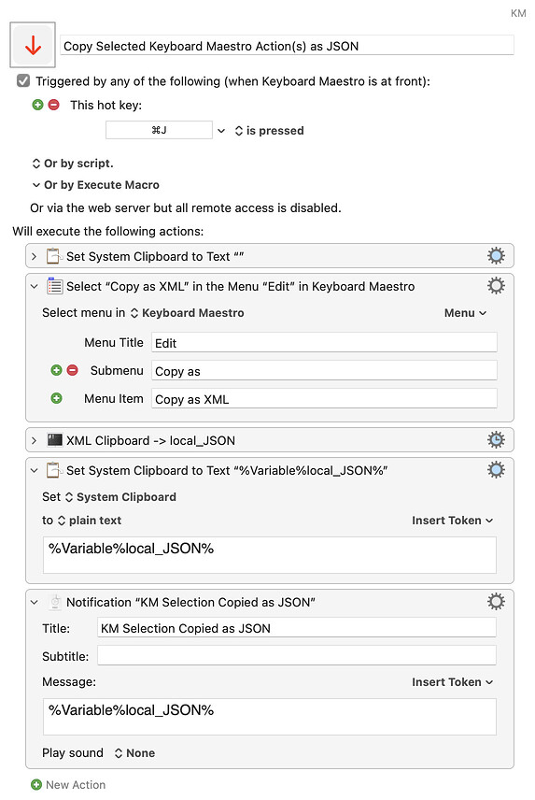Change the 'System Clipboard' destination popup
The image size is (535, 800).
tap(120, 497)
